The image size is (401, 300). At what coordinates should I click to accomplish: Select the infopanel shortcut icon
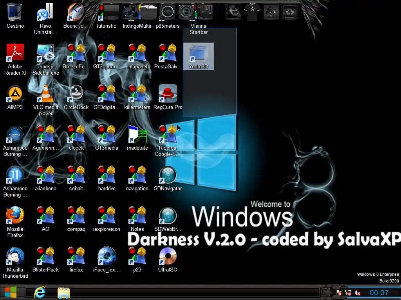pos(137,53)
